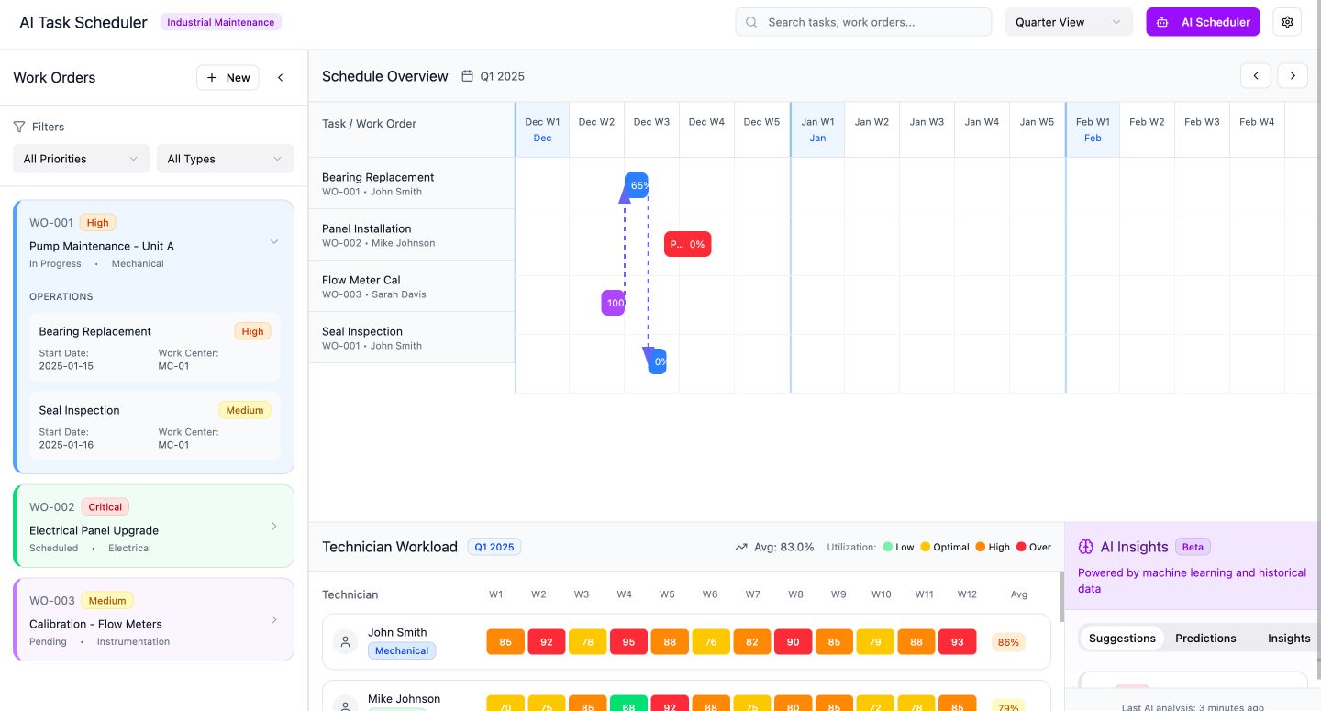Image resolution: width=1321 pixels, height=711 pixels.
Task: Collapse the WO-001 Pump Maintenance operations
Action: 273,241
